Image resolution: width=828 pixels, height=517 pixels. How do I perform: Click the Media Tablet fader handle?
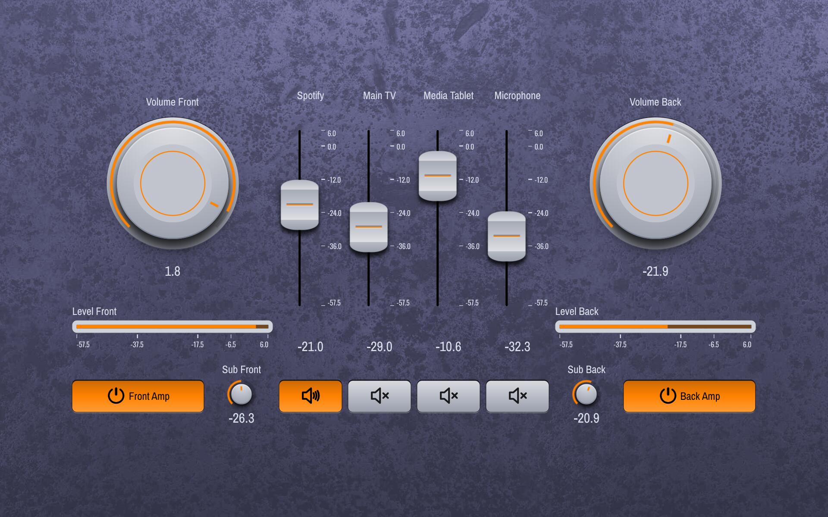(438, 176)
